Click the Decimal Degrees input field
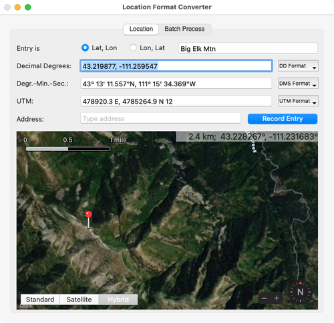This screenshot has height=323, width=334. (x=176, y=66)
